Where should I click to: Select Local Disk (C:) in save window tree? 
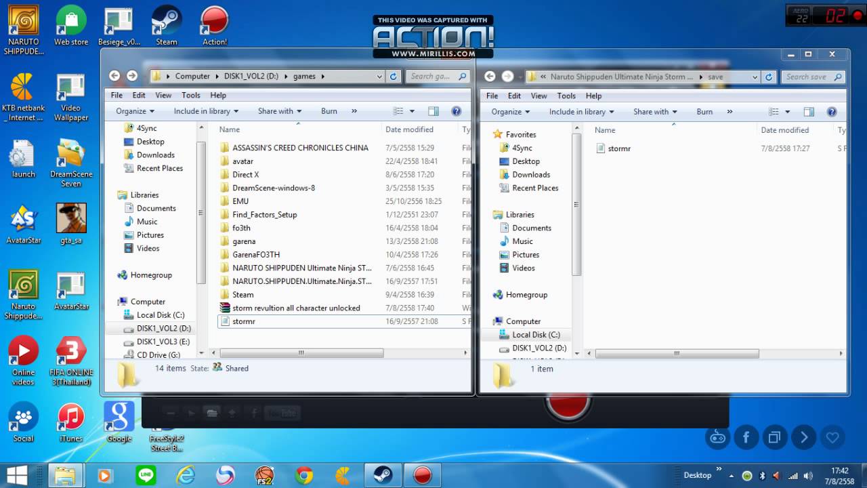pos(536,335)
